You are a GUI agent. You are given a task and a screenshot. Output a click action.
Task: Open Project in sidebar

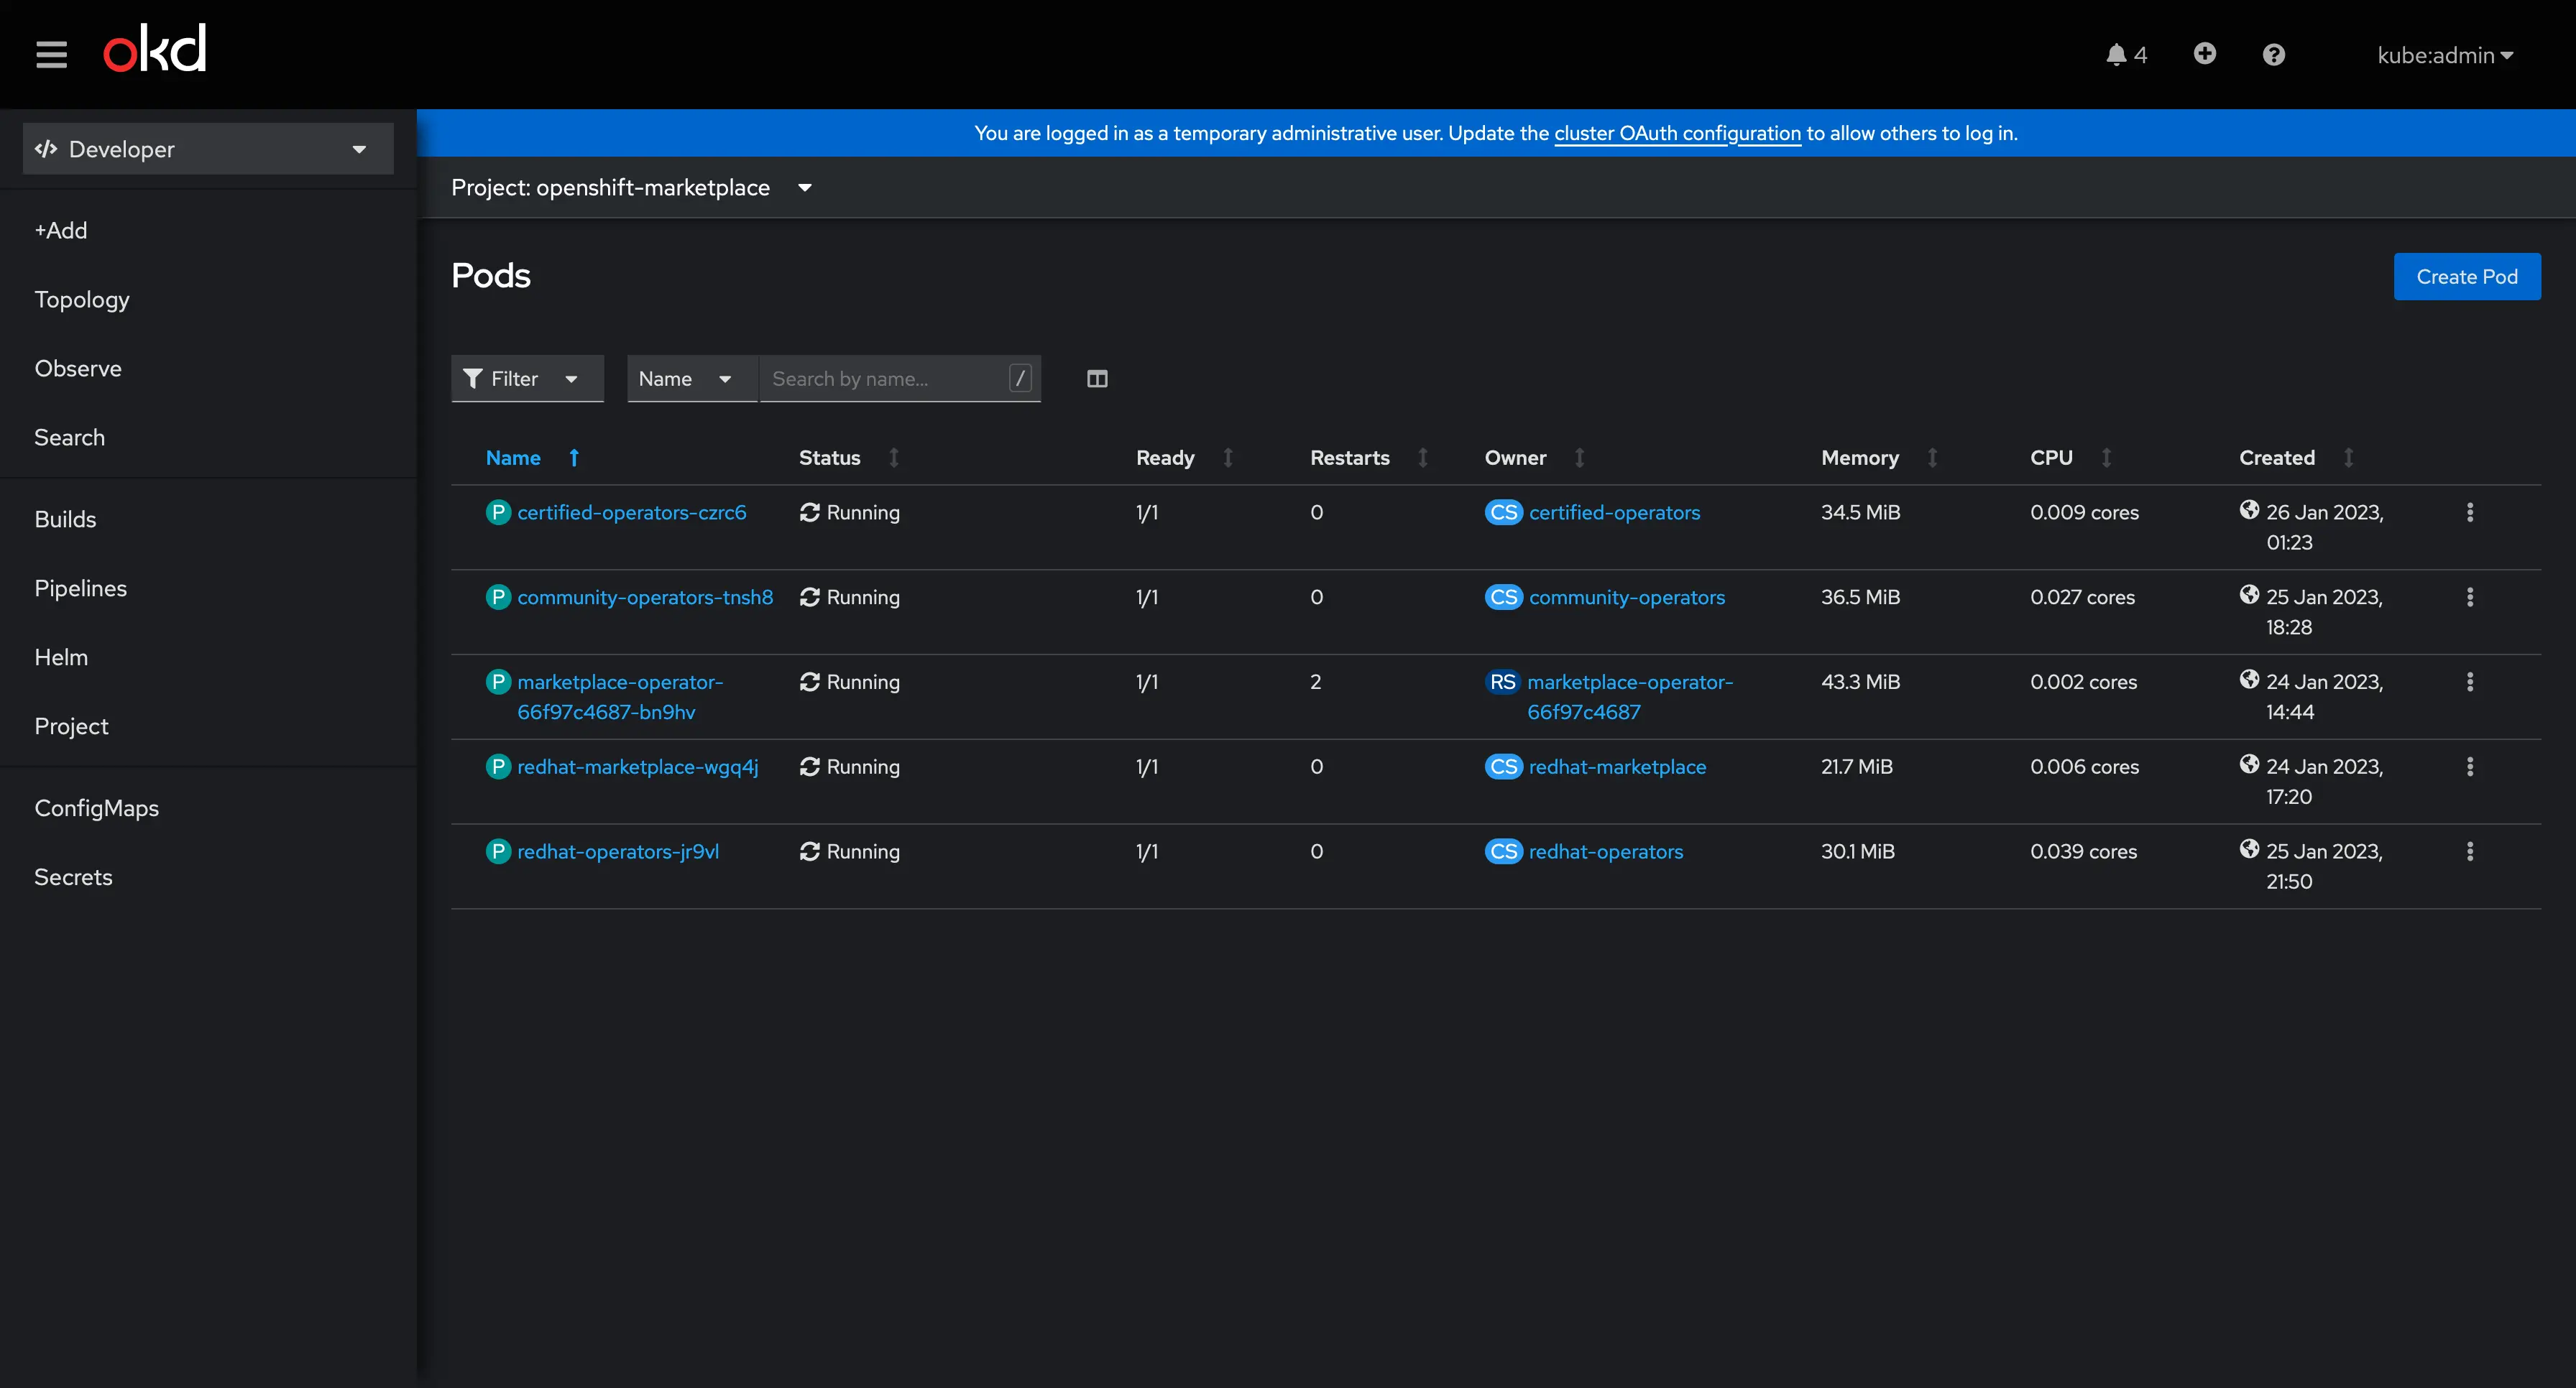(71, 726)
